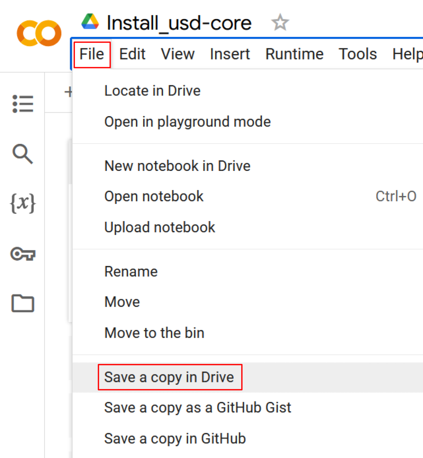Open the search panel icon
Image resolution: width=423 pixels, height=458 pixels.
coord(23,154)
